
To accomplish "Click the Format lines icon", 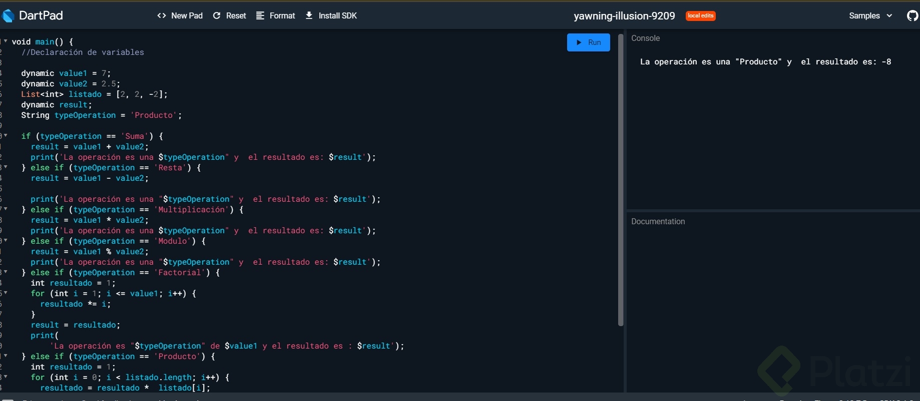I will 260,16.
